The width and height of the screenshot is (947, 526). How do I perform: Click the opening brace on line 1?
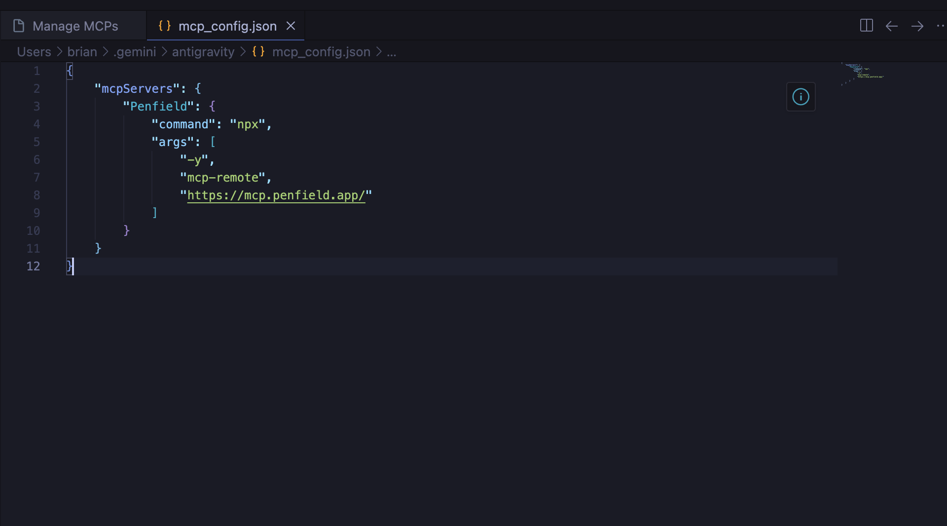(x=70, y=71)
